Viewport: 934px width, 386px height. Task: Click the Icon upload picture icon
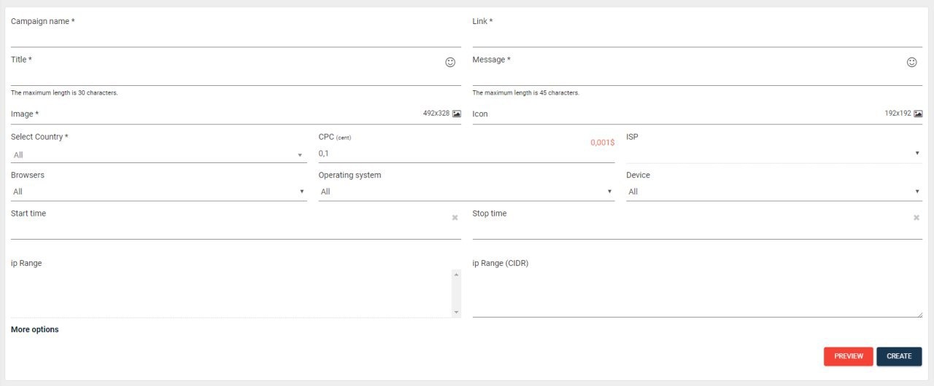pos(918,114)
